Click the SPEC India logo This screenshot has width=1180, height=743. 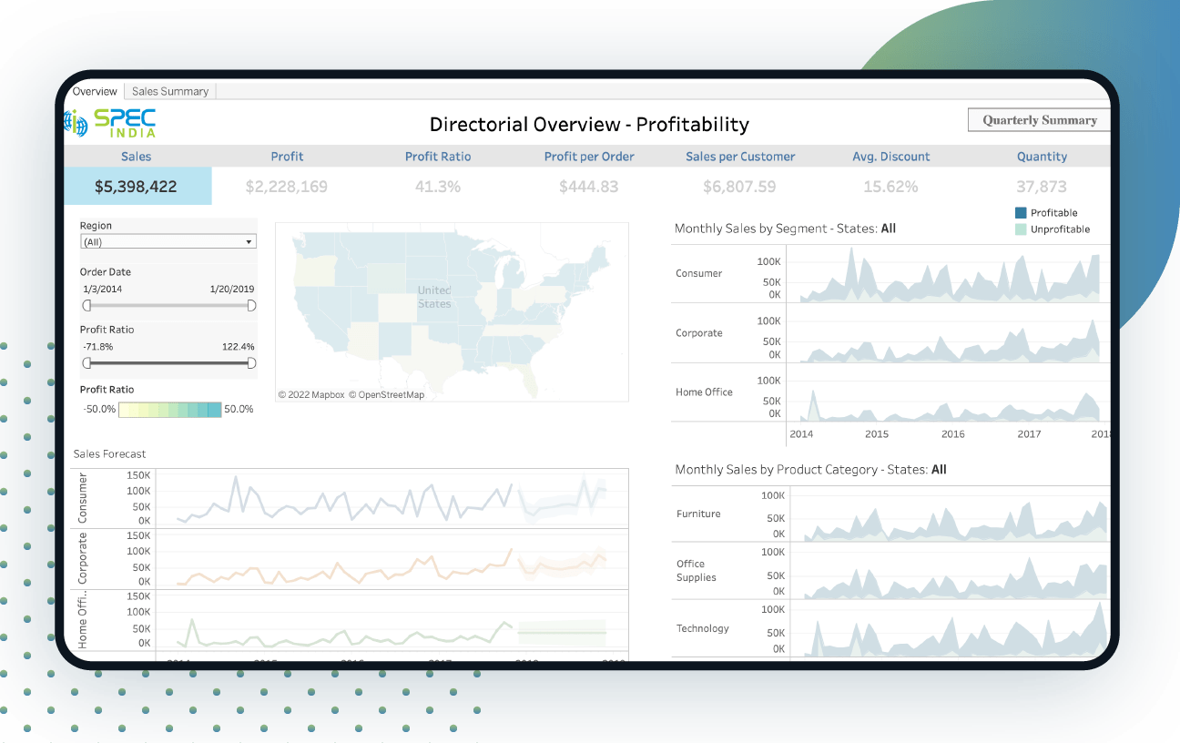[111, 123]
